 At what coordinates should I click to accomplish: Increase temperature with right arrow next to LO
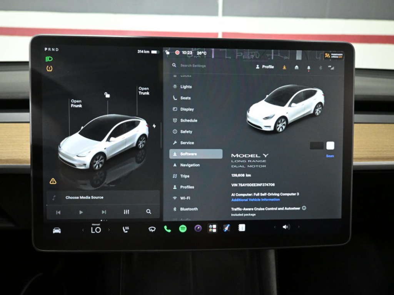[x=109, y=230]
